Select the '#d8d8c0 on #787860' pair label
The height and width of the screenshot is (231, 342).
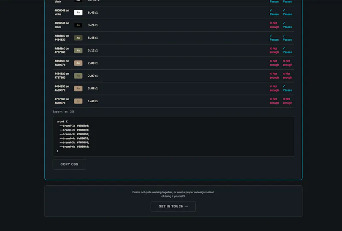tap(62, 50)
